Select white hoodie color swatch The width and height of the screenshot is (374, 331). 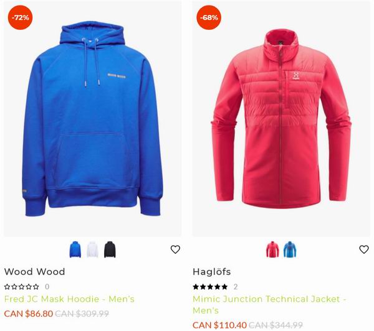click(92, 249)
